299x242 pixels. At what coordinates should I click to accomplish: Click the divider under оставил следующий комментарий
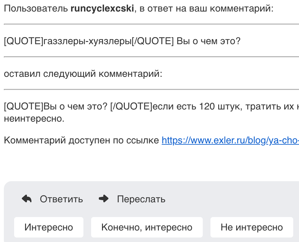pos(151,90)
